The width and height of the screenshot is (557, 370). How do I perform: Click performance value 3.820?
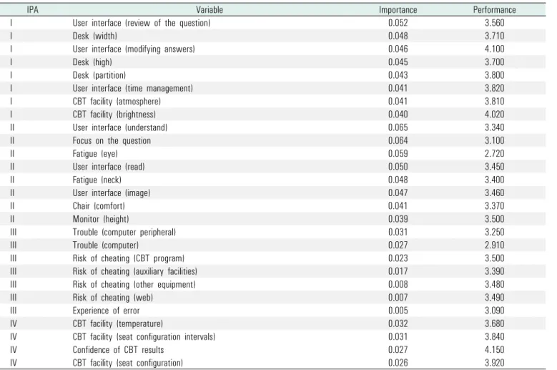coord(495,89)
